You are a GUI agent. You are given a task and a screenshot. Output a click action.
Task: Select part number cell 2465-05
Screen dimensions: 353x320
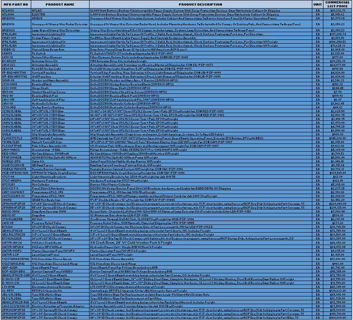point(16,223)
